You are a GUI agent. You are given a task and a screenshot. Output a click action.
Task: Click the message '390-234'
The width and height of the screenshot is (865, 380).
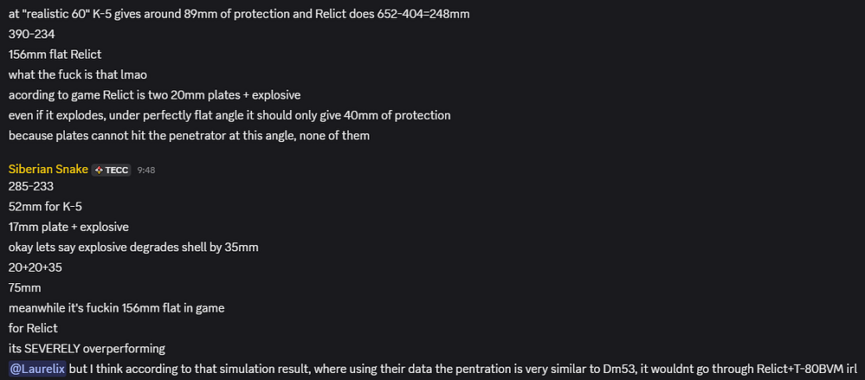tap(29, 35)
